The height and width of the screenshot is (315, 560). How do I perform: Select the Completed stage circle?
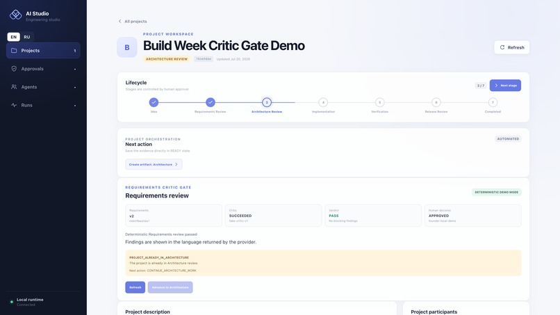click(x=493, y=103)
